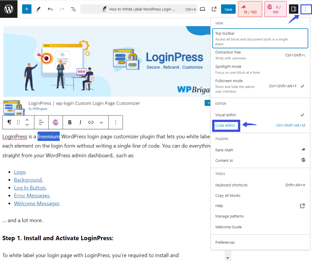Screen dimensions: 312x261
Task: Undo the last change
Action: click(x=50, y=9)
